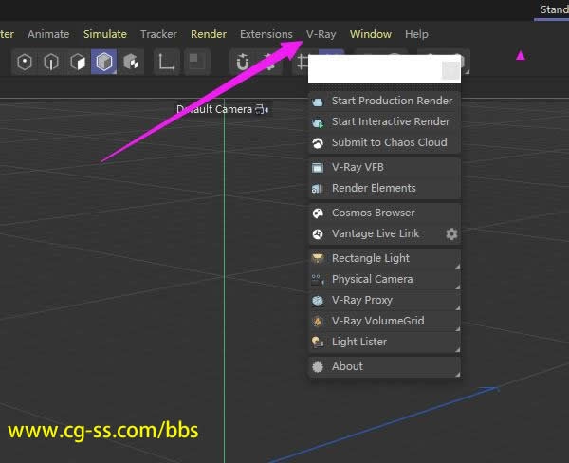Toggle Points mode in the toolbar
The height and width of the screenshot is (463, 569).
25,63
